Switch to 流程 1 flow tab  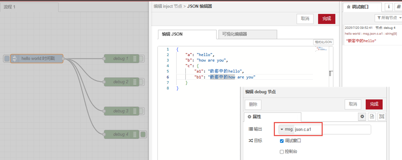point(29,7)
